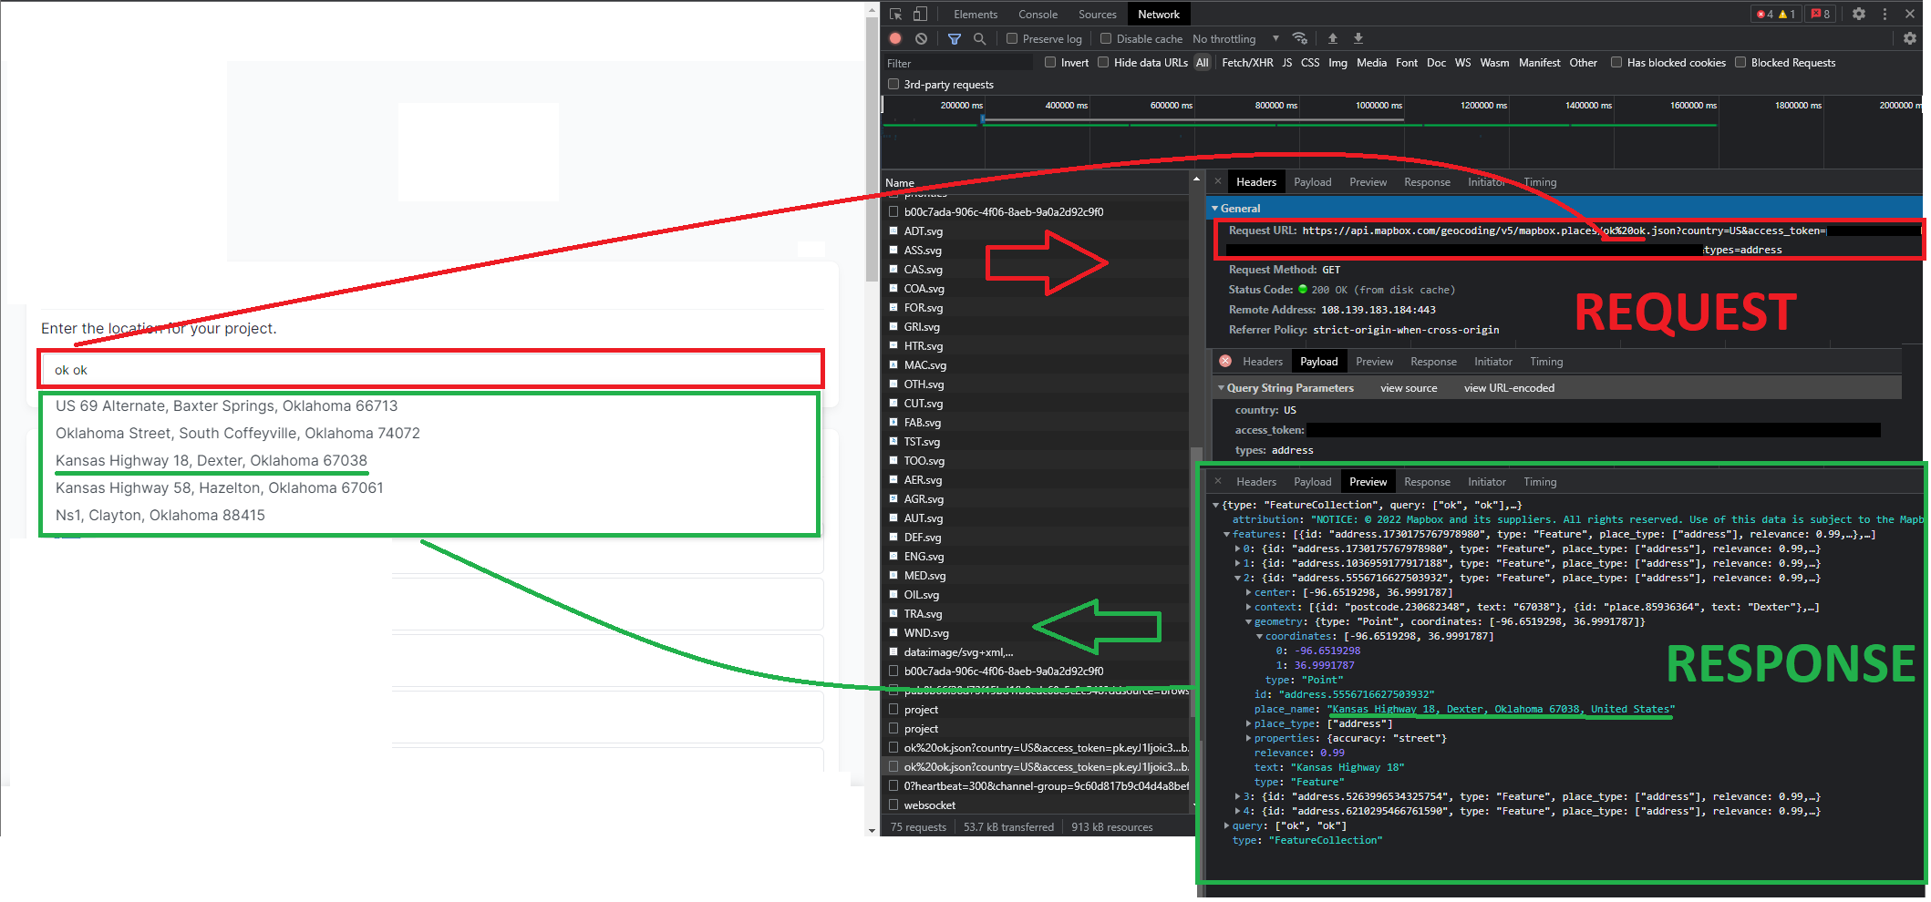Filter requests by WS type
Viewport: 1931px width, 902px height.
1462,62
